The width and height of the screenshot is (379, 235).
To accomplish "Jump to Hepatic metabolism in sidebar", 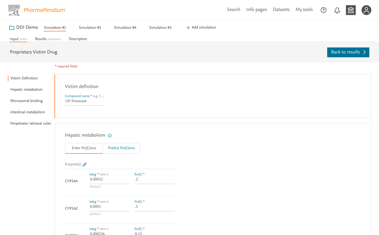I will pyautogui.click(x=26, y=89).
